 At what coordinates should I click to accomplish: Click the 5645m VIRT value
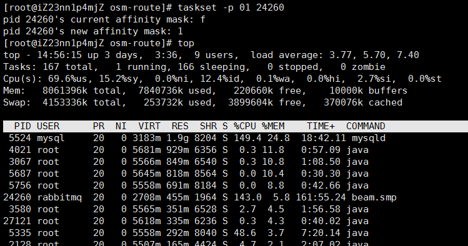click(x=147, y=174)
